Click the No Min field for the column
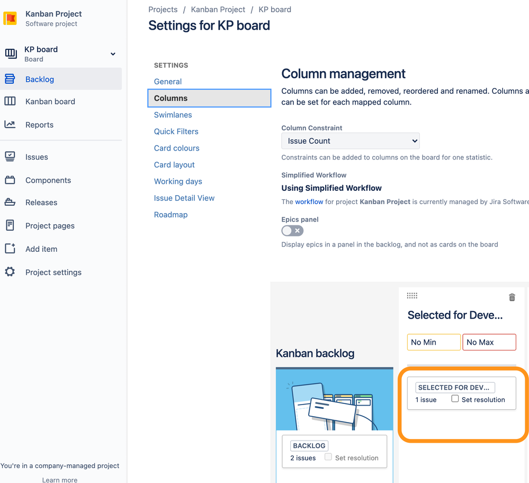The width and height of the screenshot is (529, 483). (x=433, y=342)
